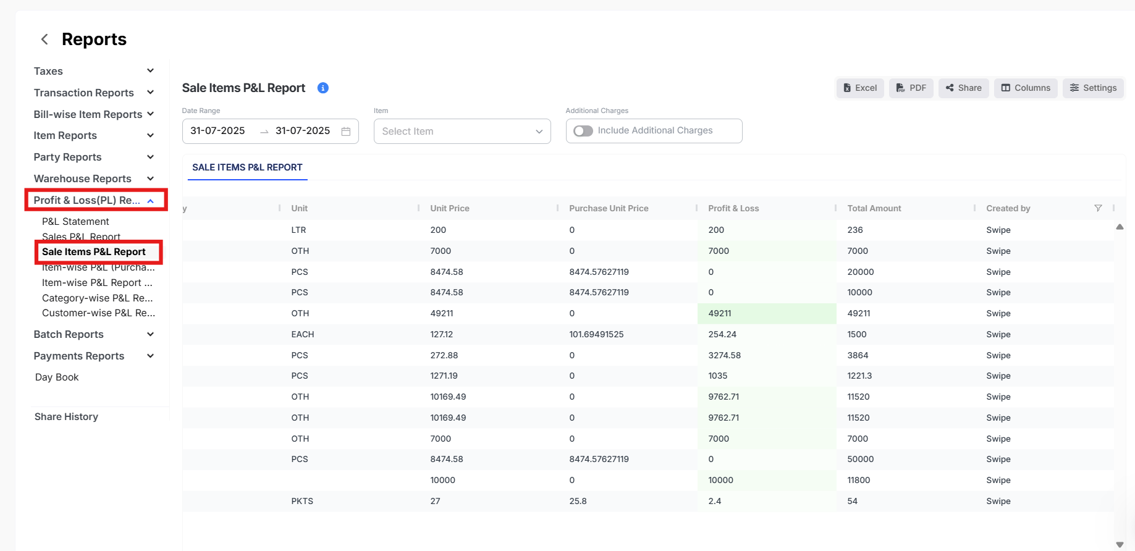Image resolution: width=1135 pixels, height=551 pixels.
Task: Click the back arrow beside Reports
Action: coord(44,40)
